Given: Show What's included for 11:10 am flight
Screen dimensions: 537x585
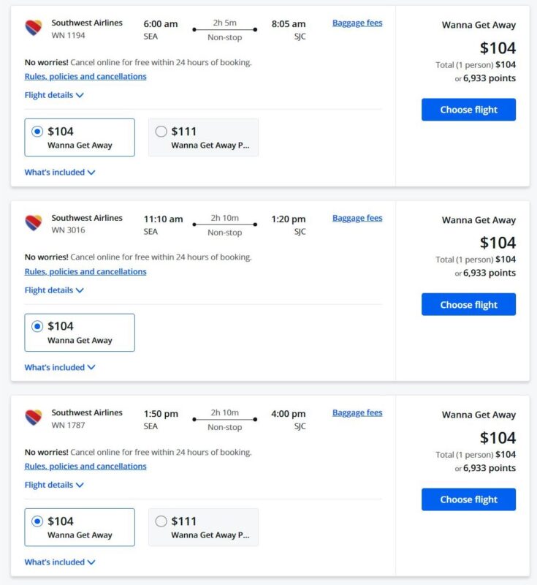Looking at the screenshot, I should point(60,367).
